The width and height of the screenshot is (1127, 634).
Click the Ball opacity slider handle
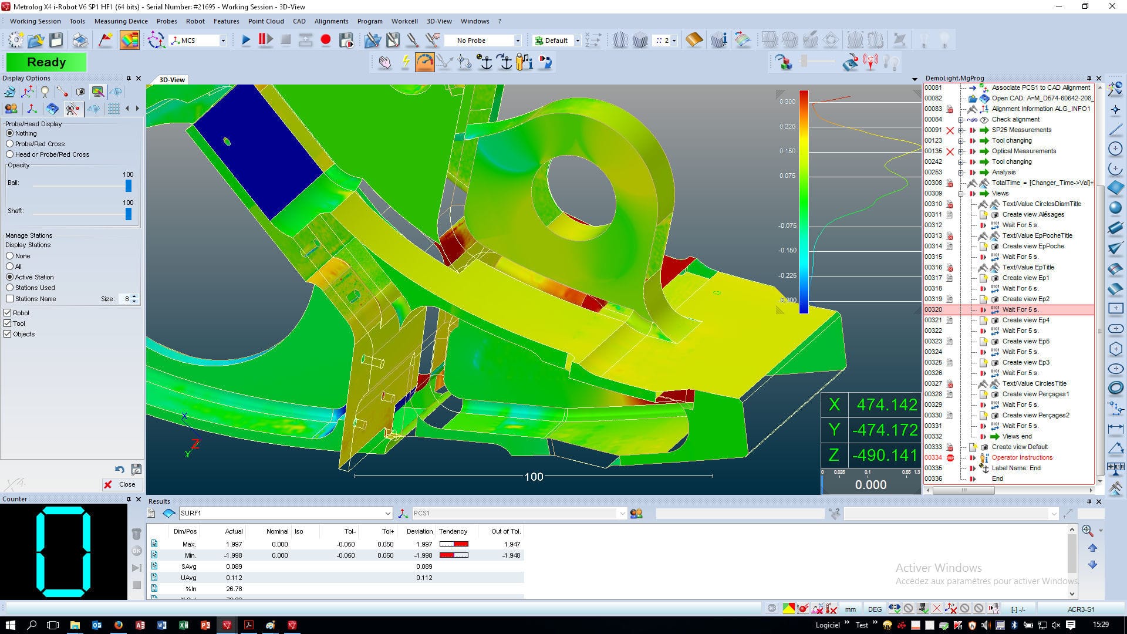point(129,186)
